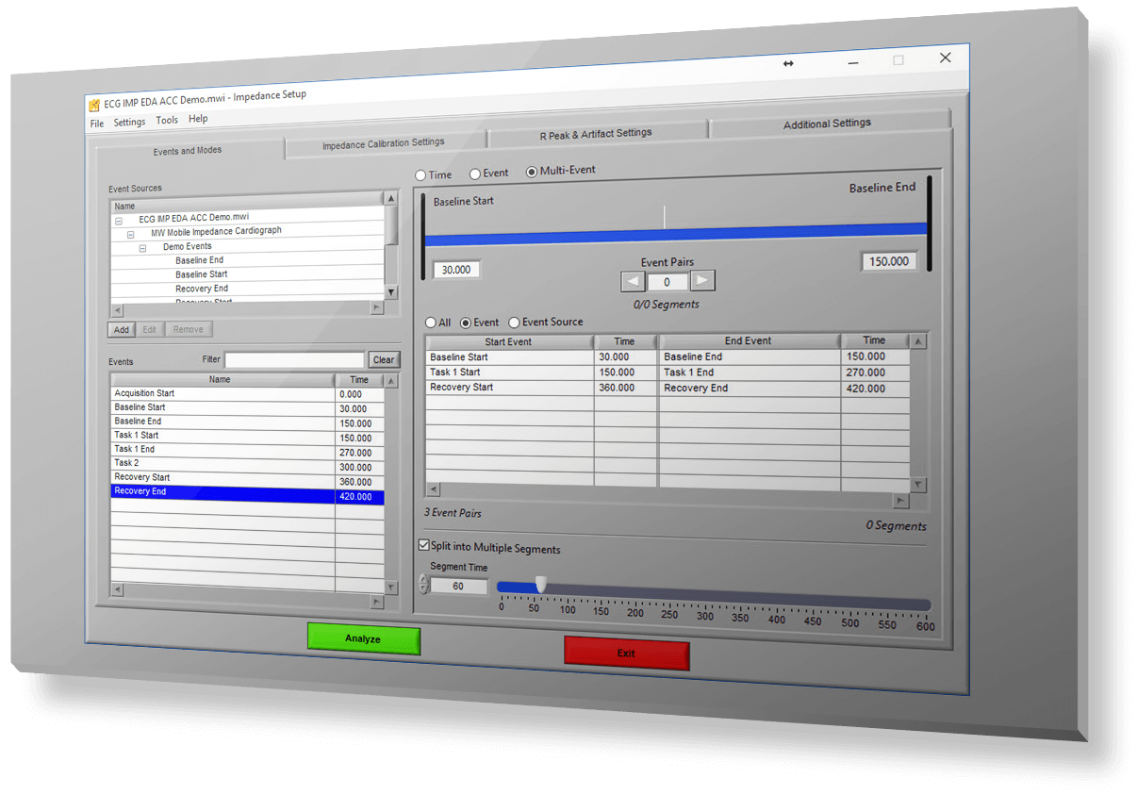This screenshot has width=1137, height=795.
Task: Click the Segment Time spinner arrows
Action: tap(423, 586)
